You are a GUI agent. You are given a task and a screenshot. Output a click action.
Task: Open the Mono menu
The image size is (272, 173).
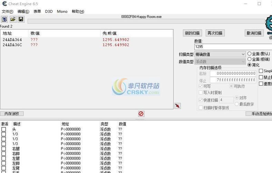coord(62,11)
